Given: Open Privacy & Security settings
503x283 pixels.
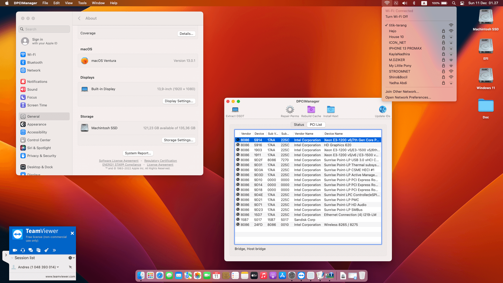Looking at the screenshot, I should click(44, 156).
